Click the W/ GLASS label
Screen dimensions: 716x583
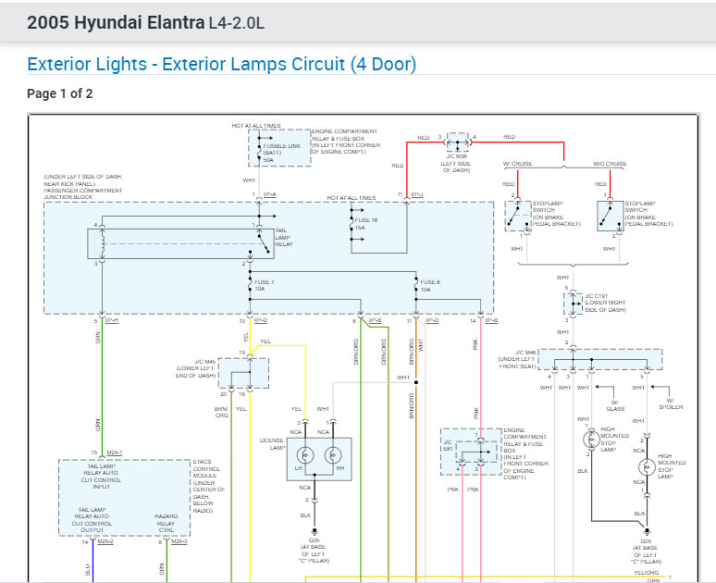pyautogui.click(x=615, y=405)
